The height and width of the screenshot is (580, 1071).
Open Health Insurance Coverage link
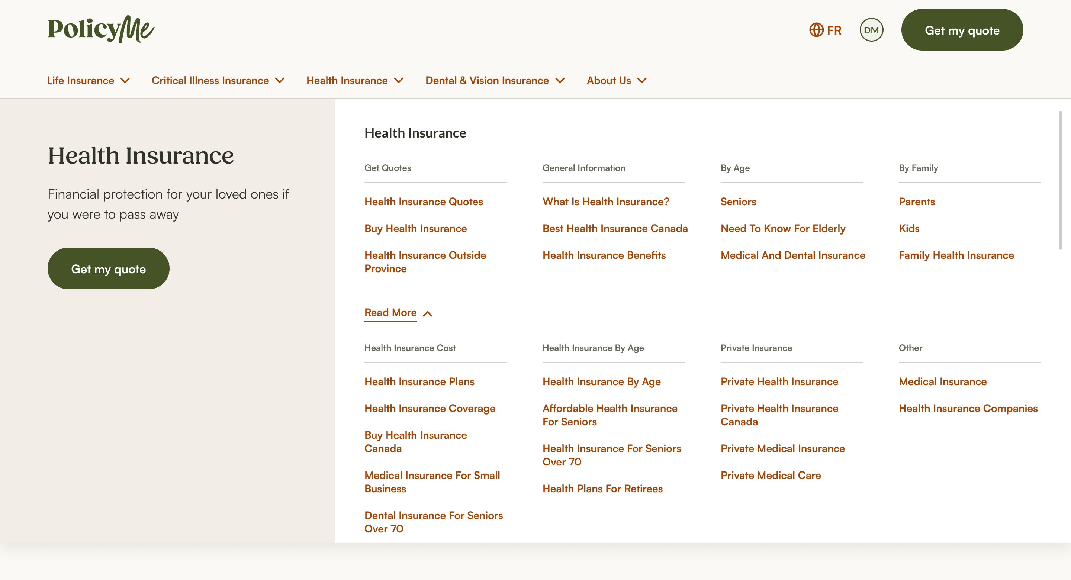[x=430, y=408]
